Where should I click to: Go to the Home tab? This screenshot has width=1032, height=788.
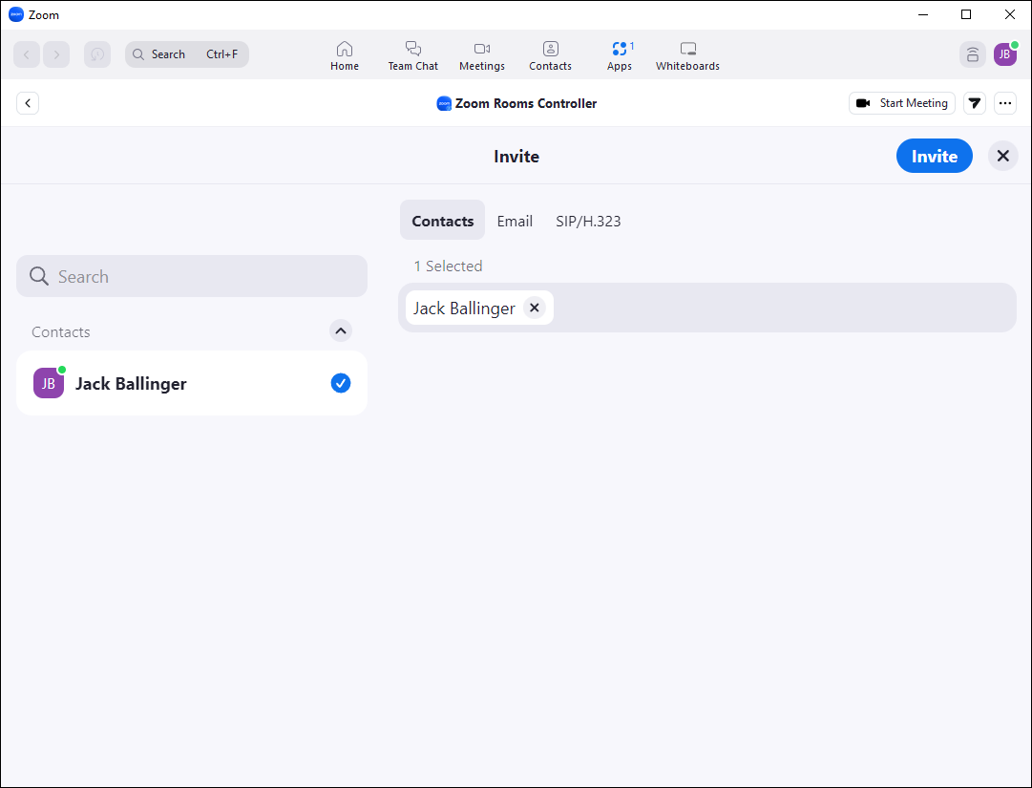tap(345, 56)
